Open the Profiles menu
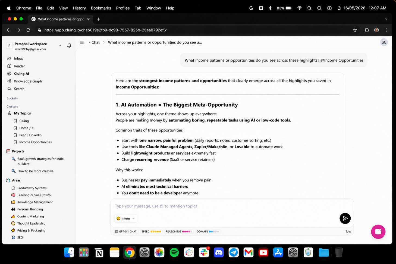This screenshot has width=396, height=264. 123,8
